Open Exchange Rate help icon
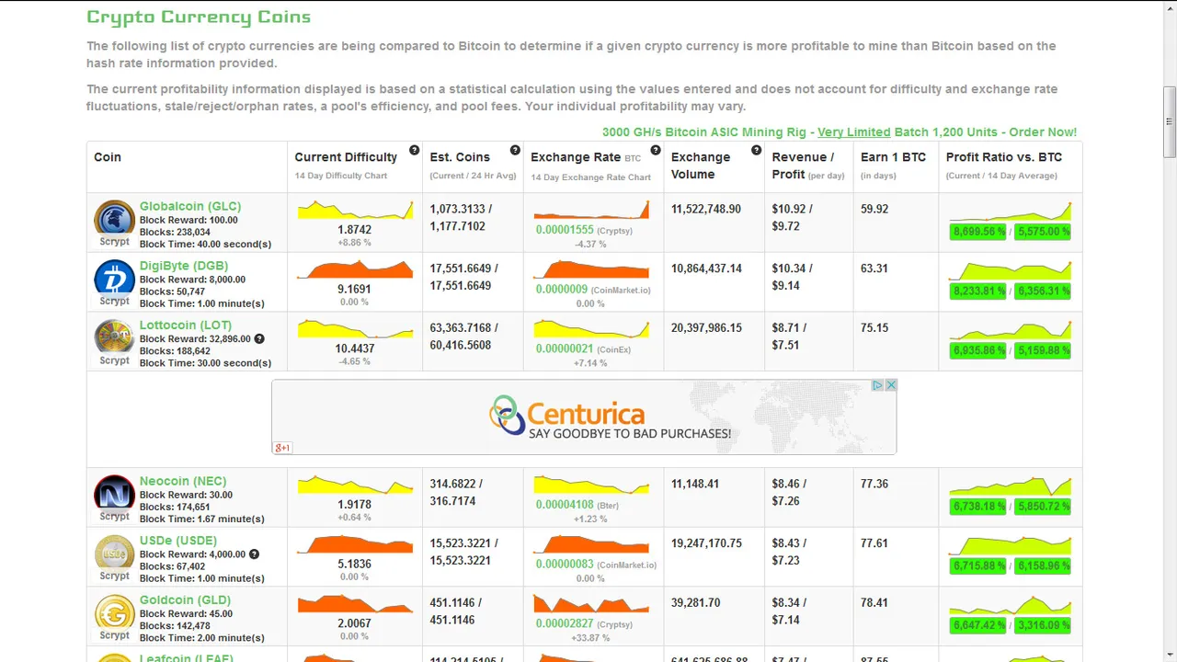The height and width of the screenshot is (662, 1177). pyautogui.click(x=656, y=150)
